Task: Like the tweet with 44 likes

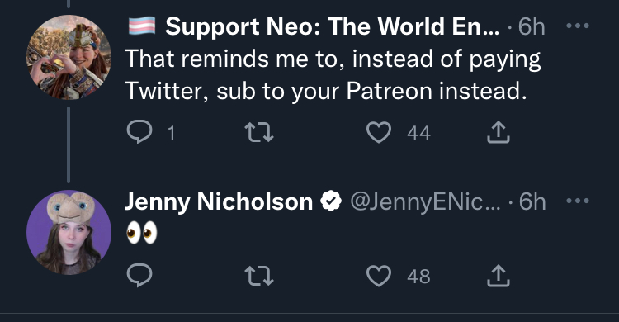Action: [379, 132]
